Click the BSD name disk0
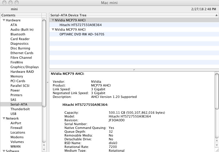 coord(113,143)
